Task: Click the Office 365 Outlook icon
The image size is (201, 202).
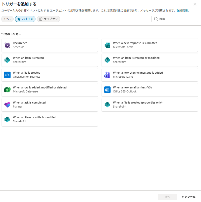Action: tap(107, 90)
